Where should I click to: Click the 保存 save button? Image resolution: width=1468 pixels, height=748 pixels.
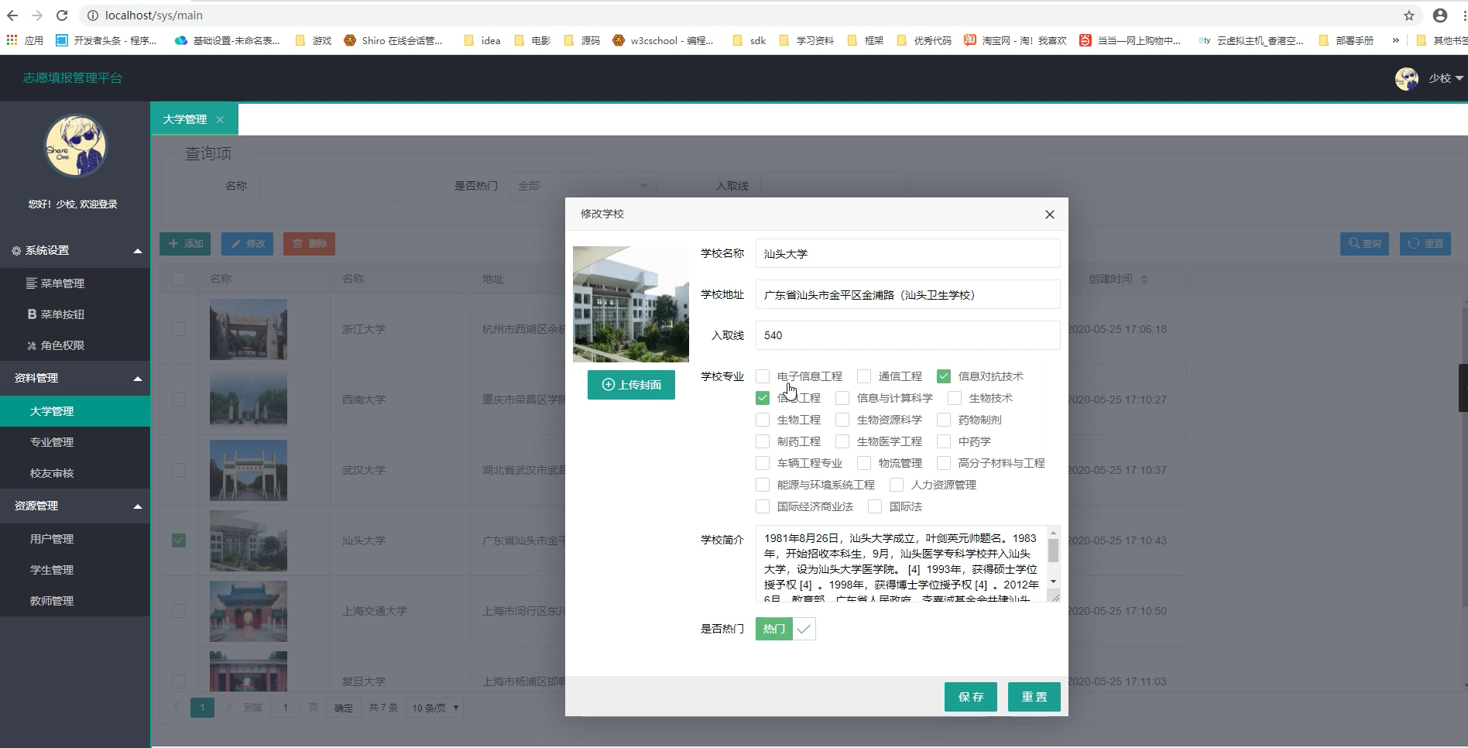pyautogui.click(x=971, y=697)
